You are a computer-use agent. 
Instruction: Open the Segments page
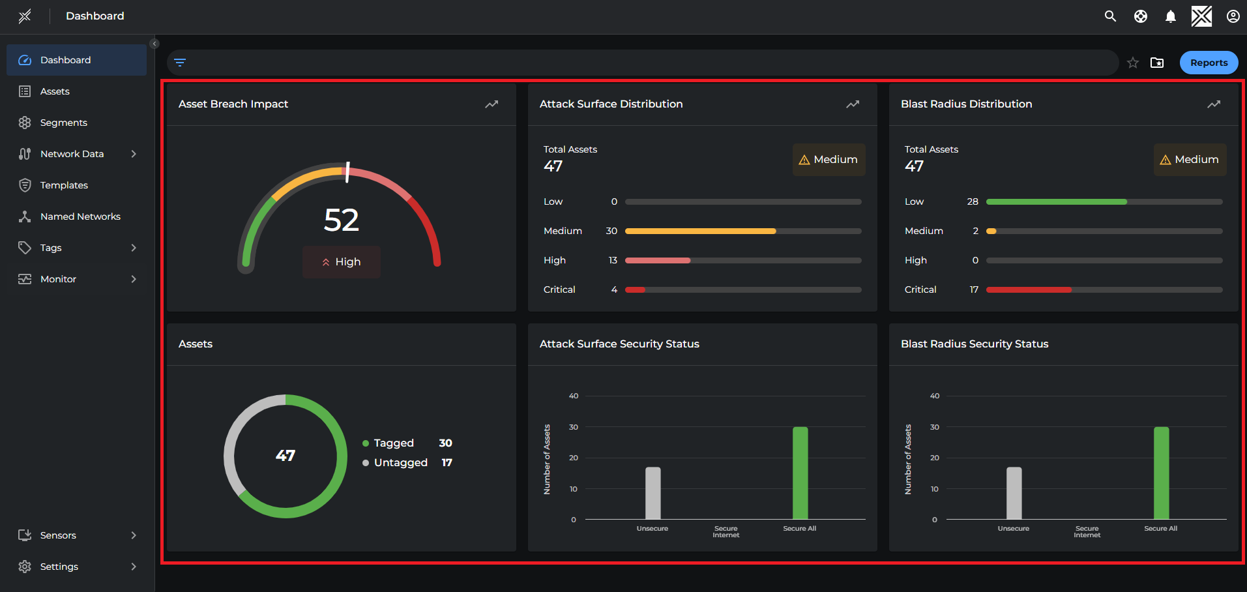coord(63,122)
